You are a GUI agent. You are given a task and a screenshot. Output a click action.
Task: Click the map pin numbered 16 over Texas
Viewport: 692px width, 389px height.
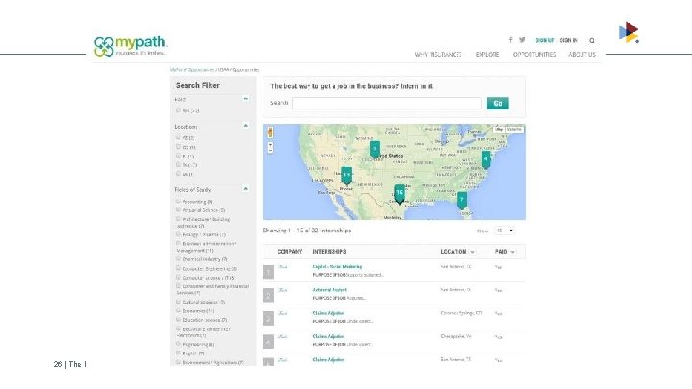point(399,194)
